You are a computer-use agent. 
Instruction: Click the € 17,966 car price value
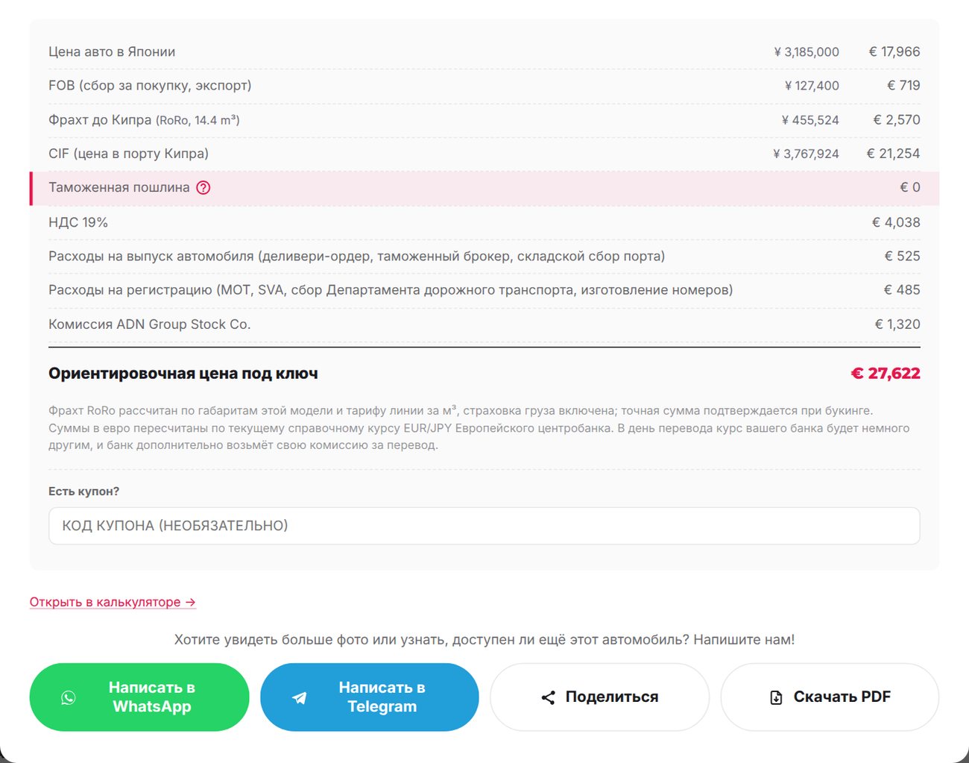894,52
